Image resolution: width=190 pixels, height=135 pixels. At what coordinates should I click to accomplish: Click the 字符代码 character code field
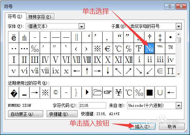click(x=93, y=105)
